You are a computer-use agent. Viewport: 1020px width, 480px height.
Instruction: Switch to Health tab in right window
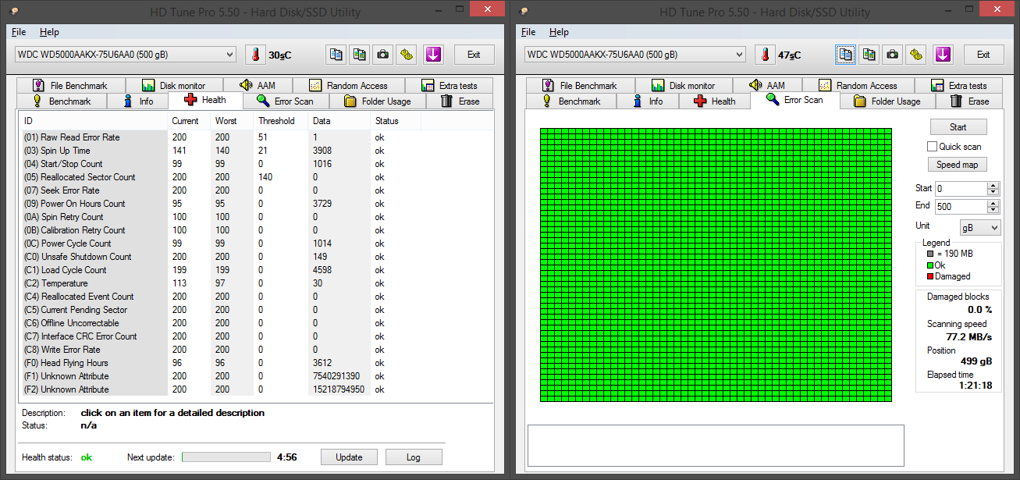[x=713, y=101]
